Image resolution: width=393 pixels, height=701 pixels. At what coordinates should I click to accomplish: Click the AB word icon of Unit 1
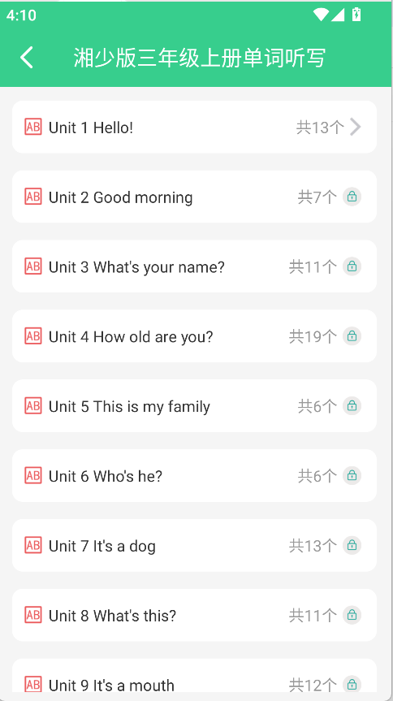[33, 127]
